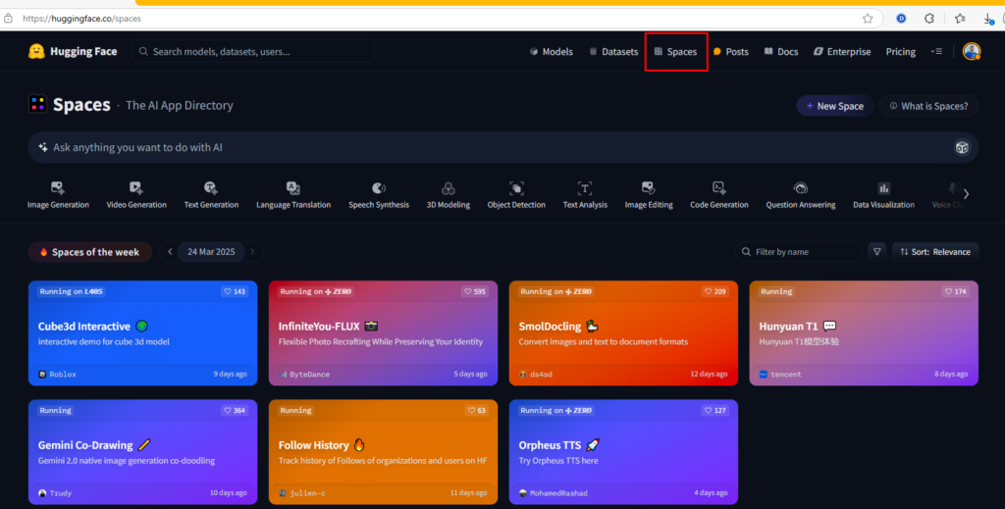Click the browser address bar URL
1005x509 pixels.
coord(82,19)
